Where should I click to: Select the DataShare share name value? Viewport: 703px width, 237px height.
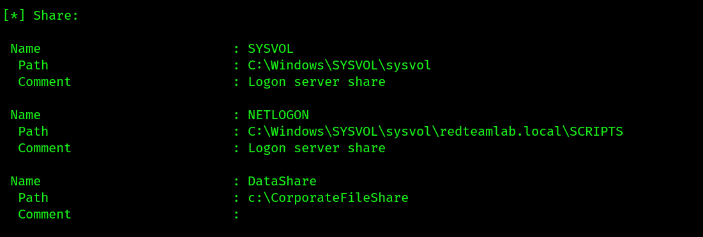pos(282,181)
